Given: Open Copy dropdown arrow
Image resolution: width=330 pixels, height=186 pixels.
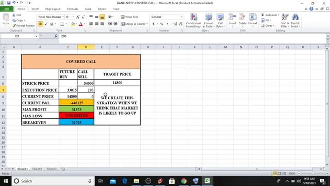Looking at the screenshot, I should coord(25,21).
